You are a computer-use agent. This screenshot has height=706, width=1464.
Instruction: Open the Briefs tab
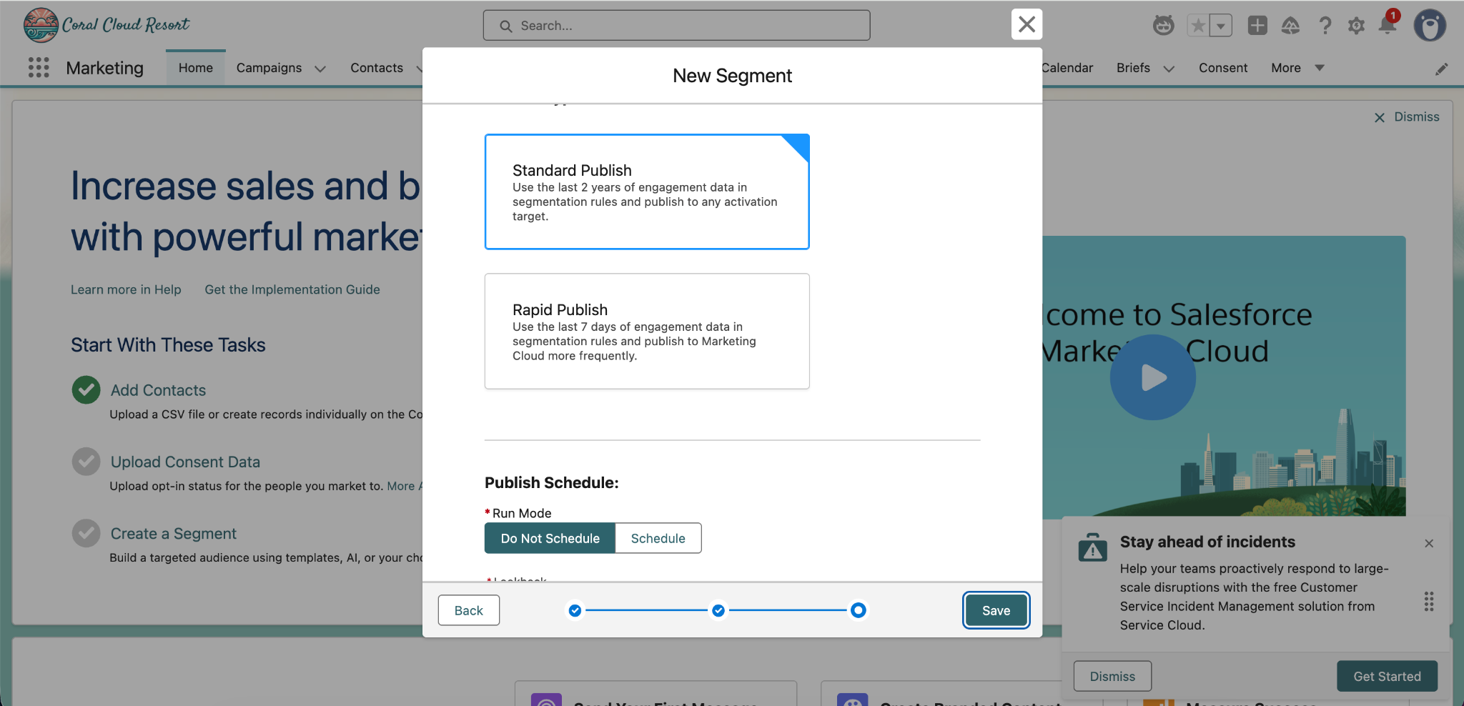click(x=1133, y=68)
